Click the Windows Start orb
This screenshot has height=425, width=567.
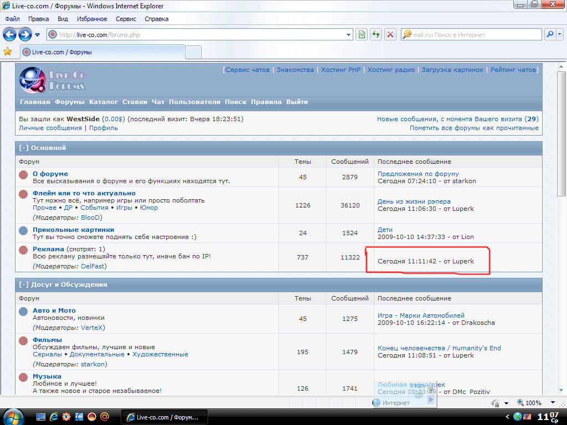point(13,416)
